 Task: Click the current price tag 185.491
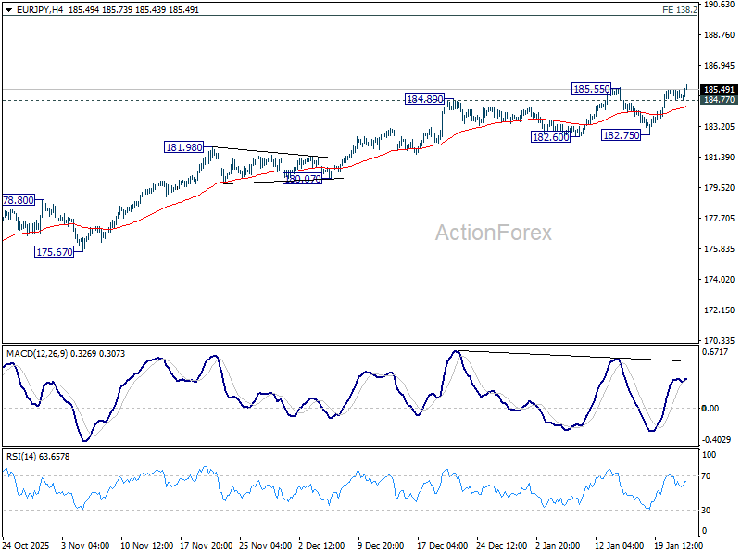(719, 89)
